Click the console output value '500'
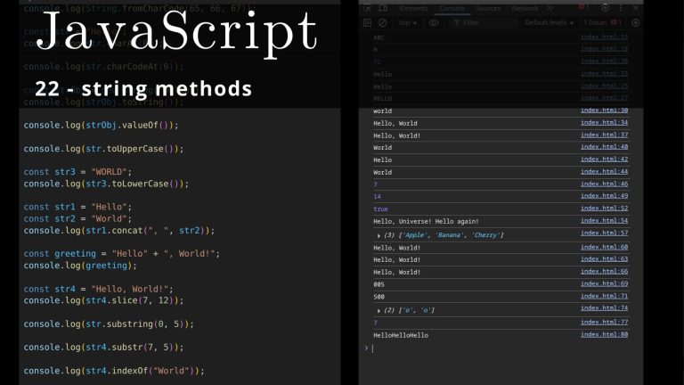This screenshot has width=684, height=385. (x=379, y=297)
